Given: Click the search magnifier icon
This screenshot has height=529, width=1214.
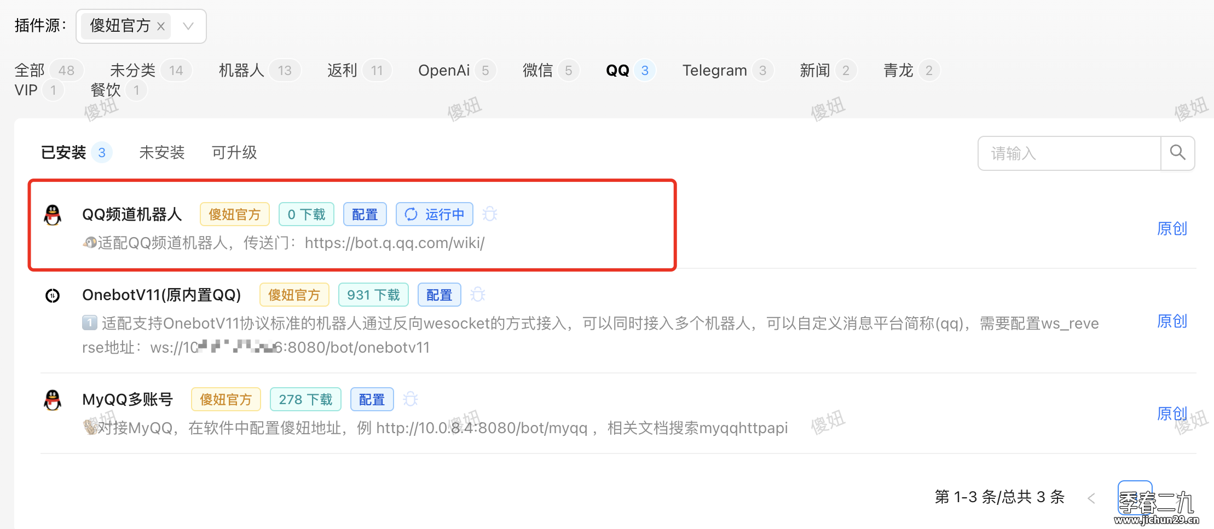Looking at the screenshot, I should point(1177,153).
